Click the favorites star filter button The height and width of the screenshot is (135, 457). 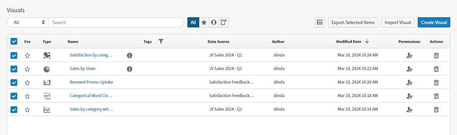204,22
